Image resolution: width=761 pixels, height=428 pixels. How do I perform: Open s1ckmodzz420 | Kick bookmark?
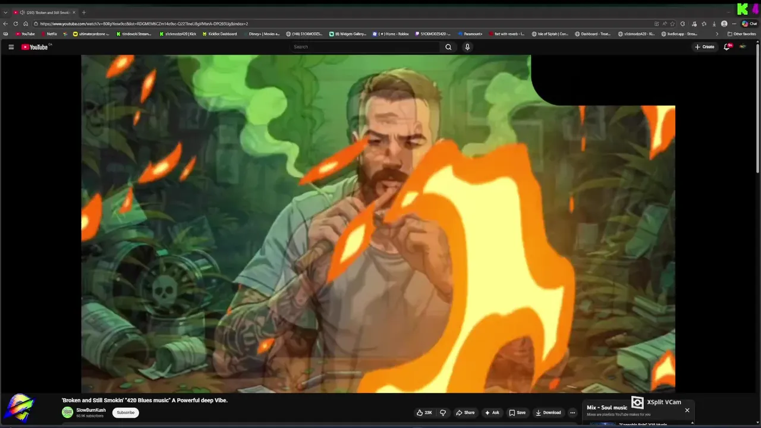pyautogui.click(x=178, y=34)
